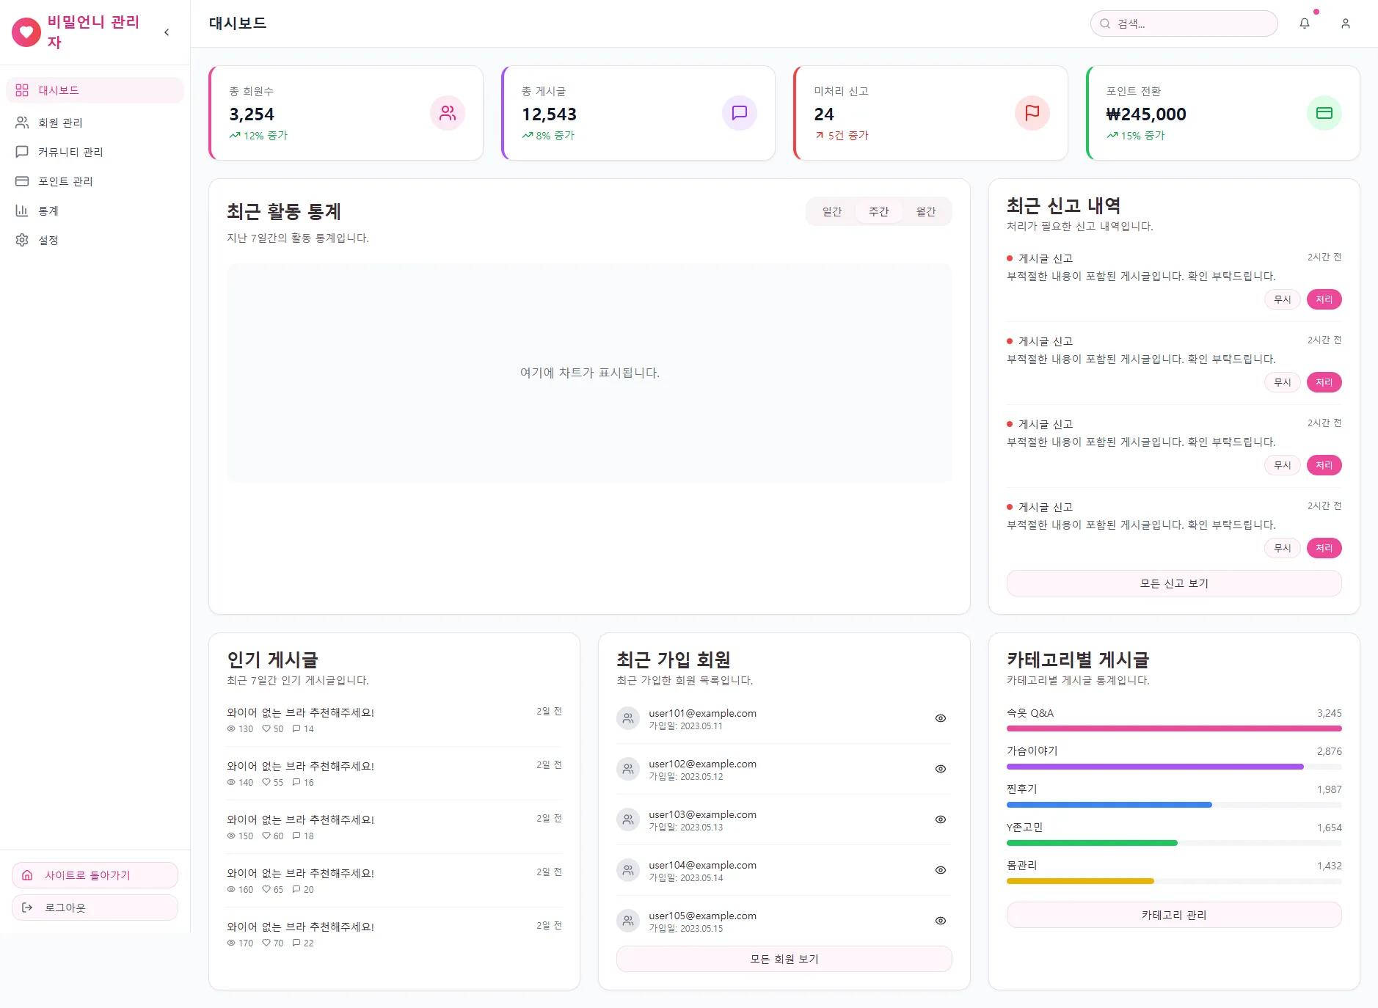
Task: Switch chart to 주간 tab
Action: click(x=879, y=211)
